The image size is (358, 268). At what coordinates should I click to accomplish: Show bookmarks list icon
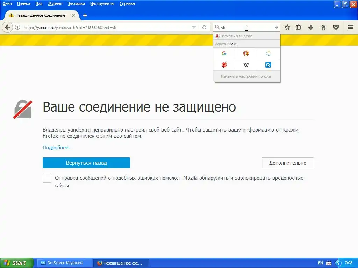298,28
